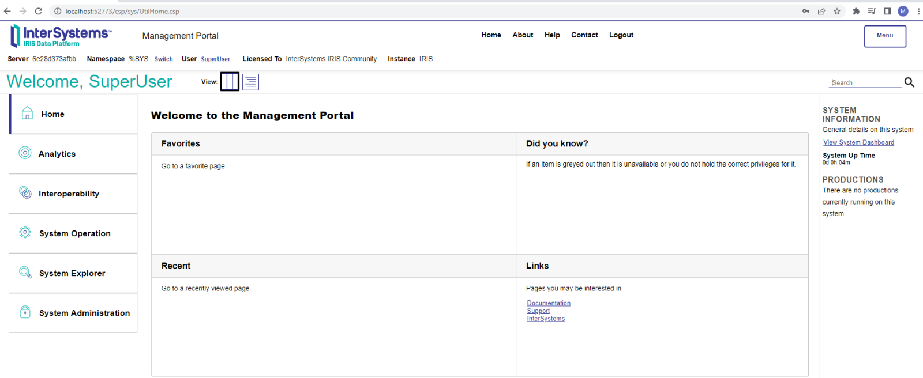This screenshot has width=923, height=378.
Task: Open the About page in top navigation
Action: pyautogui.click(x=523, y=35)
